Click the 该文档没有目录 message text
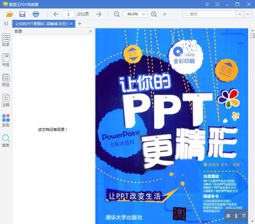 pyautogui.click(x=53, y=130)
